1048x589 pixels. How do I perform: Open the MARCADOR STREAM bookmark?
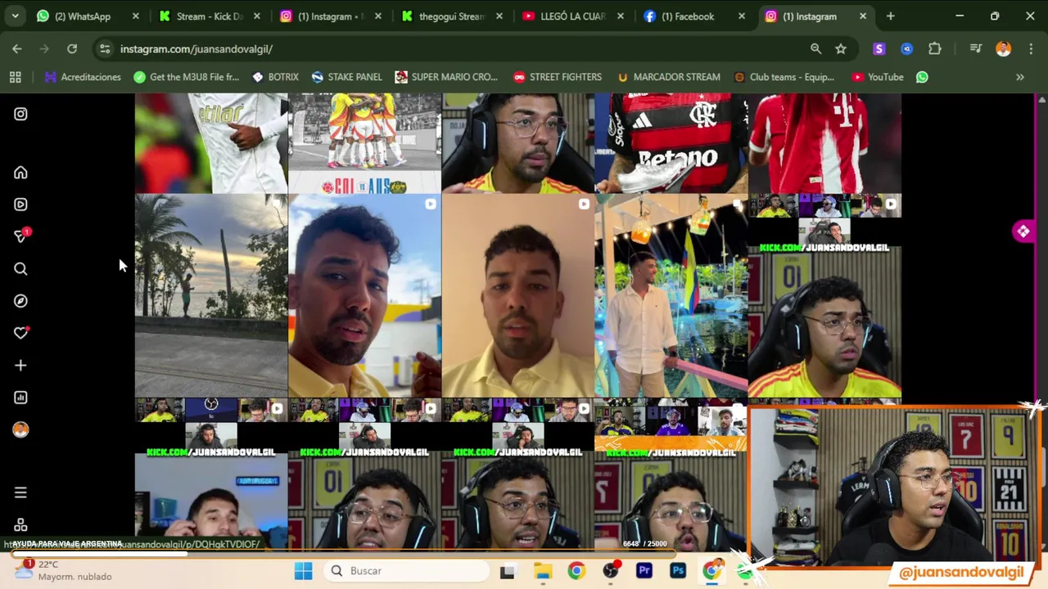pyautogui.click(x=668, y=77)
